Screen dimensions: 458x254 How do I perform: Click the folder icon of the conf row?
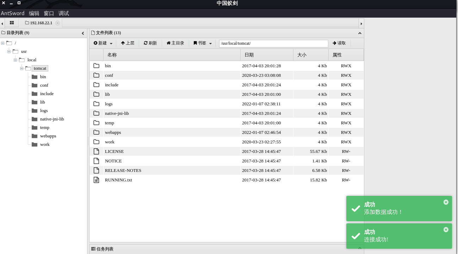pos(97,75)
